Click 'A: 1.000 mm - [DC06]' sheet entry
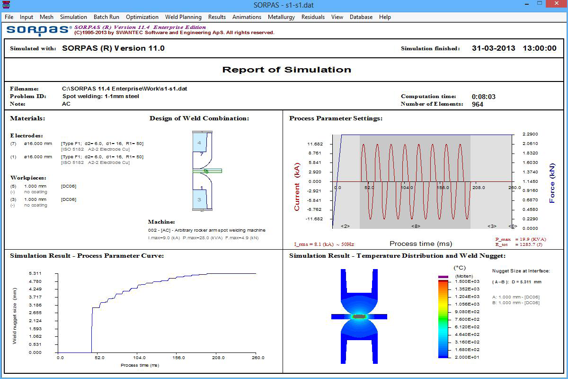 (516, 297)
